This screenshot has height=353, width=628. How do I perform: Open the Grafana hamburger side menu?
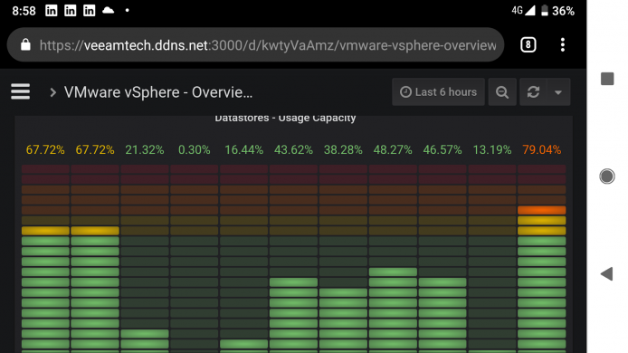pos(21,91)
